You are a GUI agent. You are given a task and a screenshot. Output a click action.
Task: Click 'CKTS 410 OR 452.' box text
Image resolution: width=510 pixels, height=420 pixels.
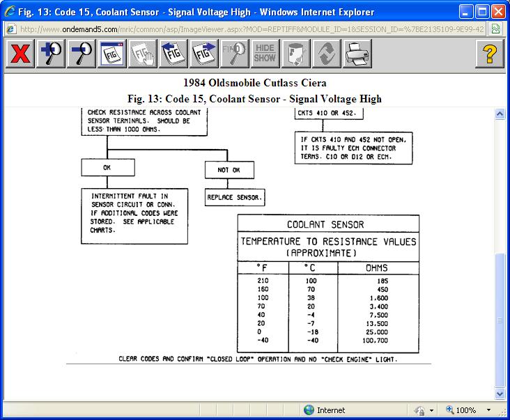point(327,113)
